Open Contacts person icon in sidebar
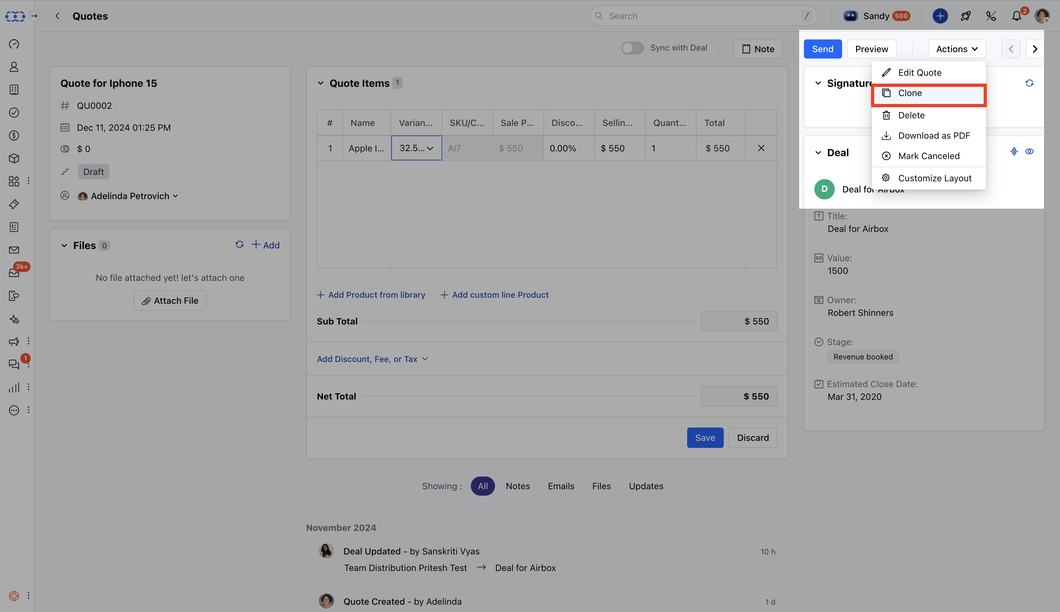The width and height of the screenshot is (1060, 612). 14,67
